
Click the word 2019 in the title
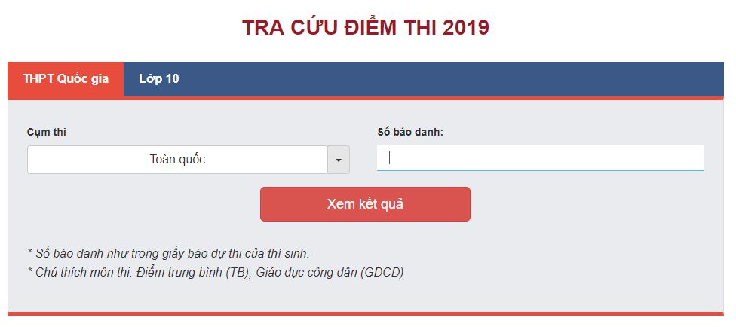(x=466, y=28)
